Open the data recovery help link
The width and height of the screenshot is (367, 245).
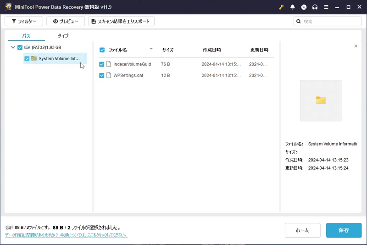[66, 235]
